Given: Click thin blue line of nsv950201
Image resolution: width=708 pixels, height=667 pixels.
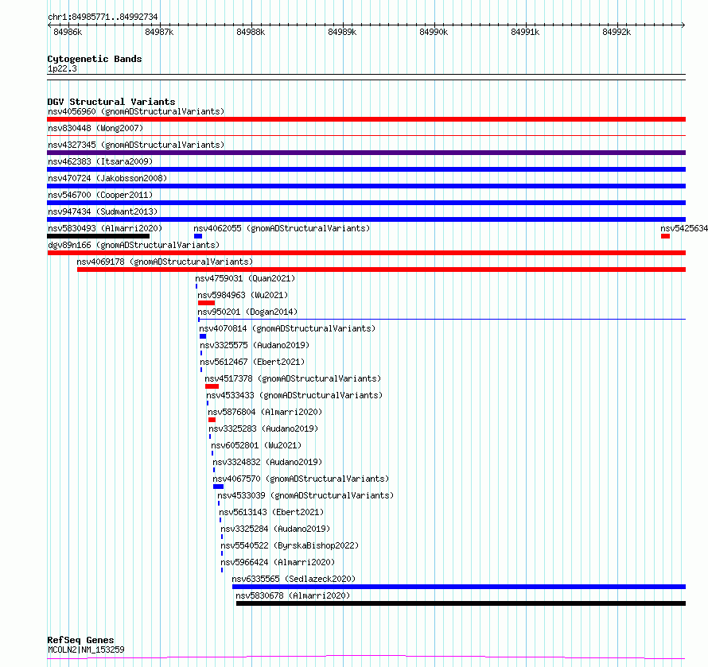Looking at the screenshot, I should tap(442, 320).
